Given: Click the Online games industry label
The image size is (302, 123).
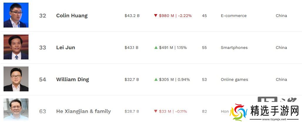Looking at the screenshot, I should 234,79.
